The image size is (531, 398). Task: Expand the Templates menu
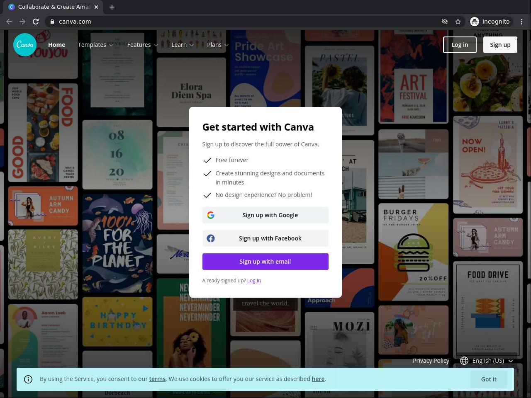(x=95, y=45)
